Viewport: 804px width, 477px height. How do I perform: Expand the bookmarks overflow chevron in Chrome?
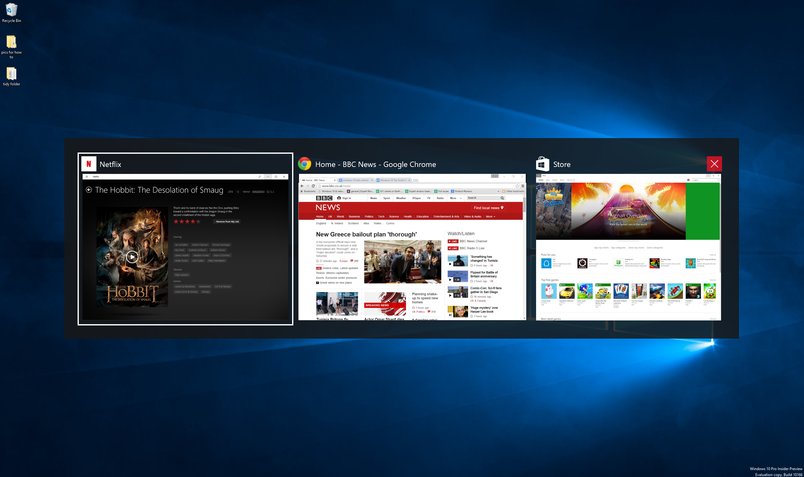tap(498, 191)
